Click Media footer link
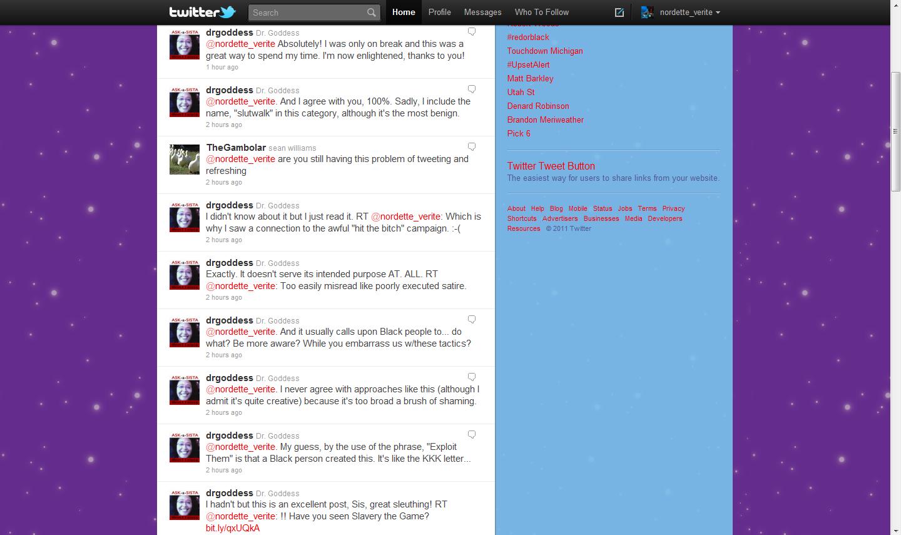 (x=633, y=218)
